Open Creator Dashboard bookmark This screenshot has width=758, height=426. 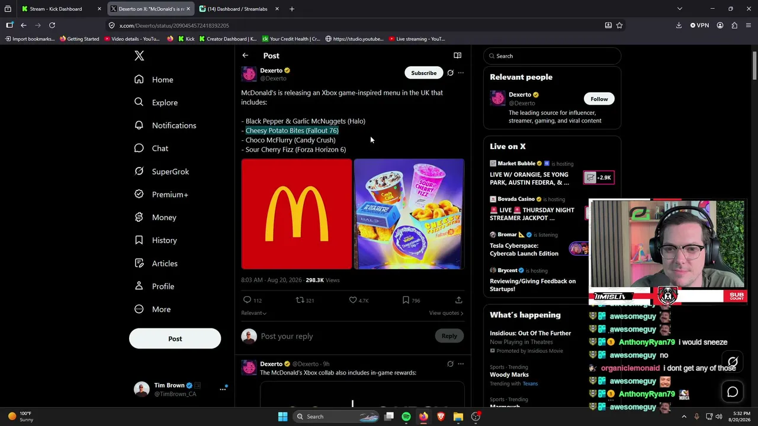228,39
